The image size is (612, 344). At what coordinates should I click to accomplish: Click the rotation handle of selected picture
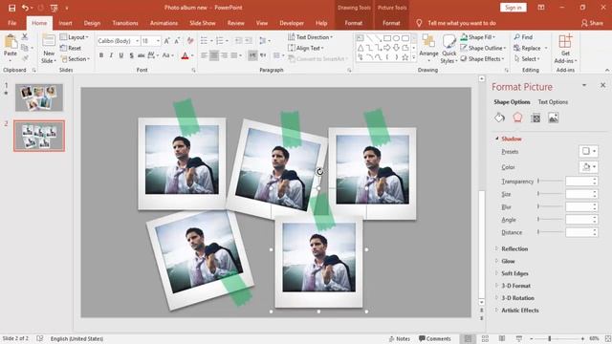pos(319,172)
